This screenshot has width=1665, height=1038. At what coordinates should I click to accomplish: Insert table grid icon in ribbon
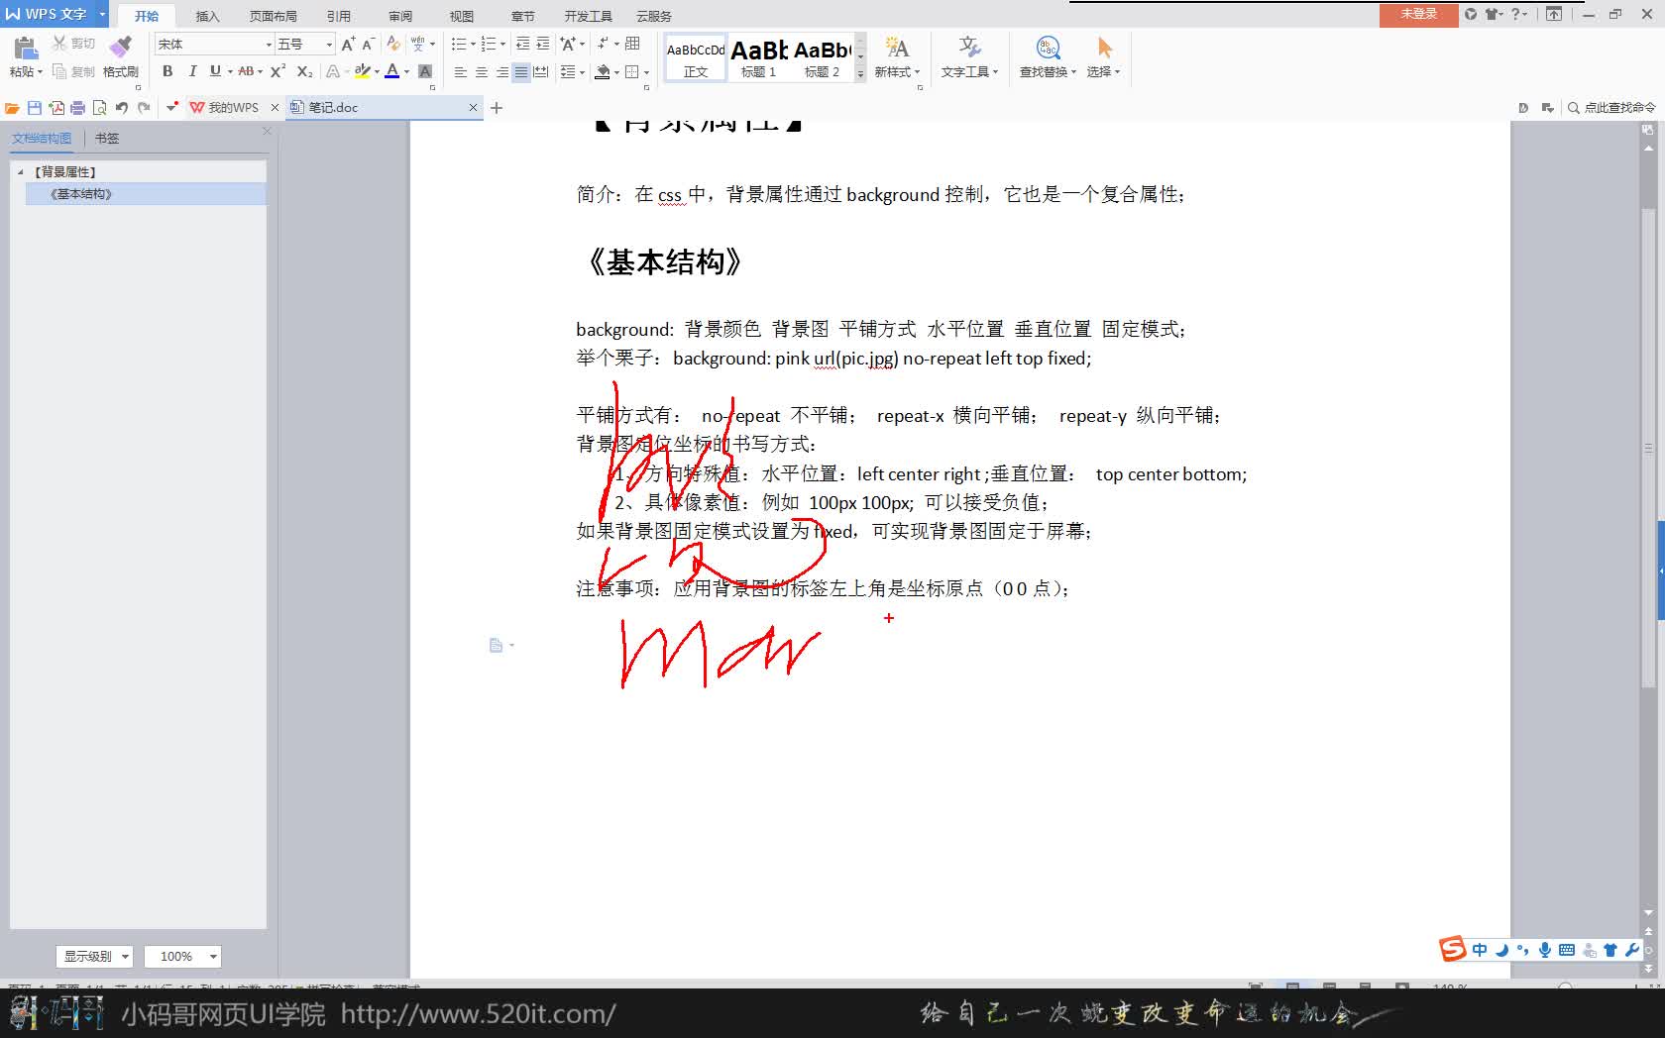pos(632,44)
